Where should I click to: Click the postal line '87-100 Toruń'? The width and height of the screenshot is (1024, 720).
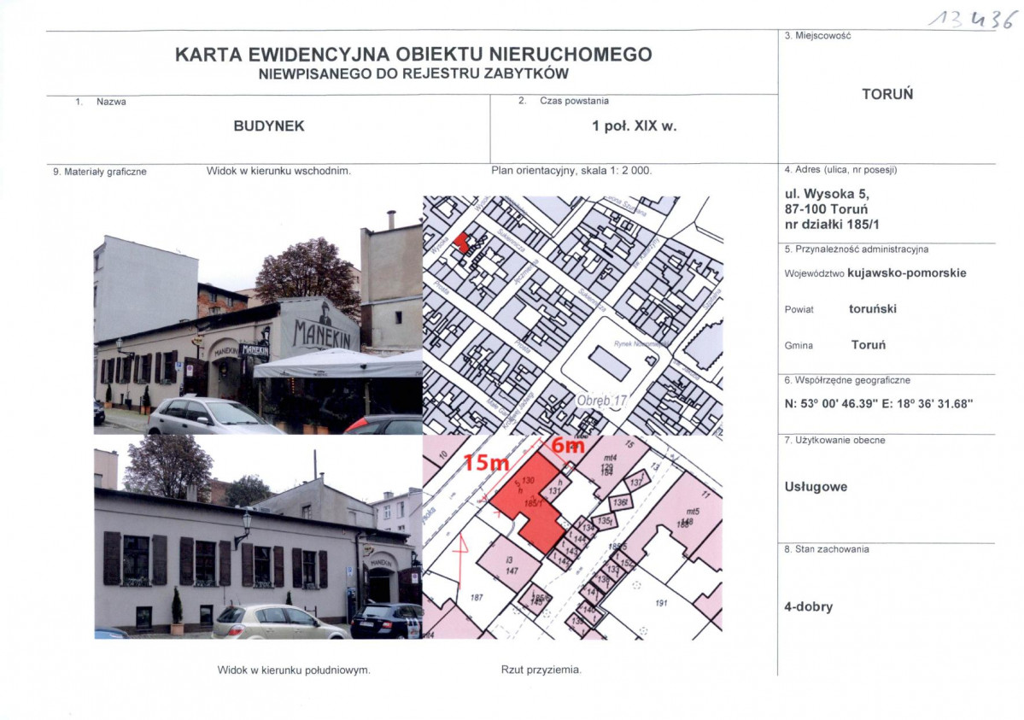coord(826,209)
